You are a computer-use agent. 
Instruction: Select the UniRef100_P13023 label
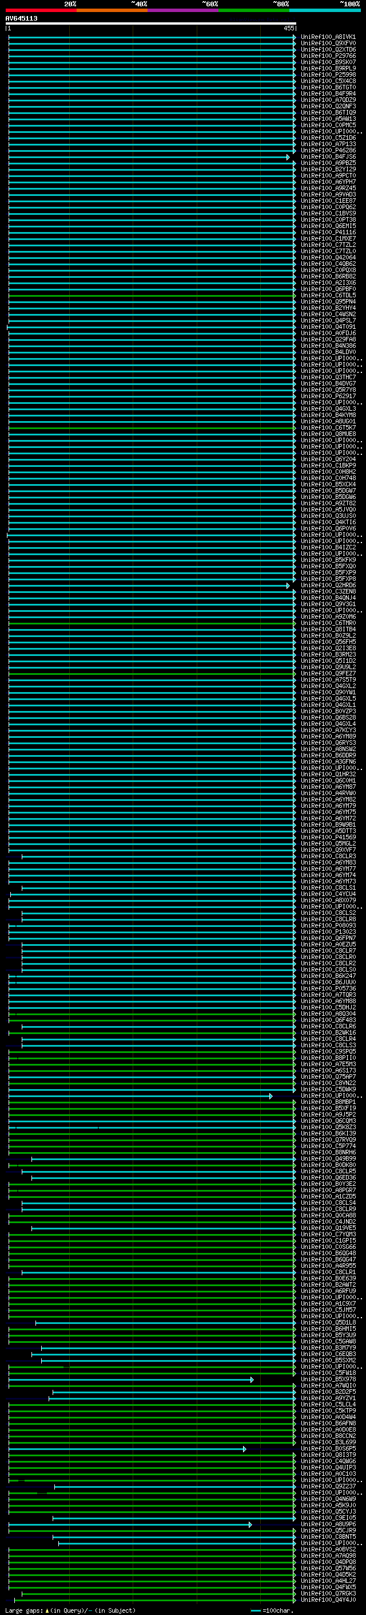click(x=328, y=932)
